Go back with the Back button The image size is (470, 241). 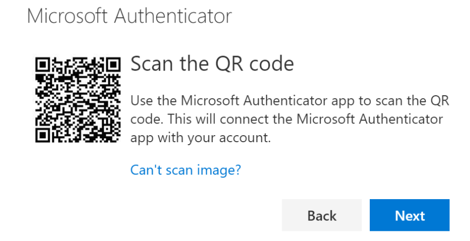coord(321,215)
